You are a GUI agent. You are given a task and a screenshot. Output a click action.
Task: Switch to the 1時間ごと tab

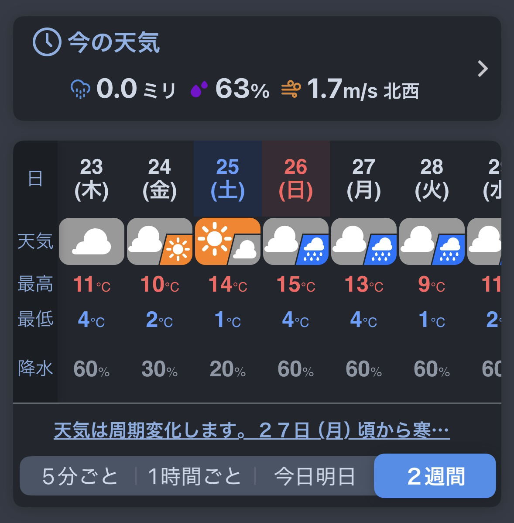(x=195, y=476)
